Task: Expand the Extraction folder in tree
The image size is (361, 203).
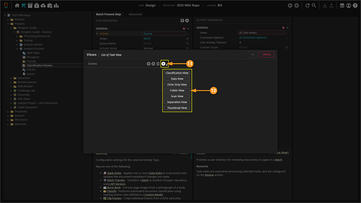Action: 10,78
